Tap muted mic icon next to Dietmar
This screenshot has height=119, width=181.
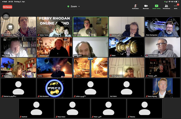pyautogui.click(x=2, y=96)
